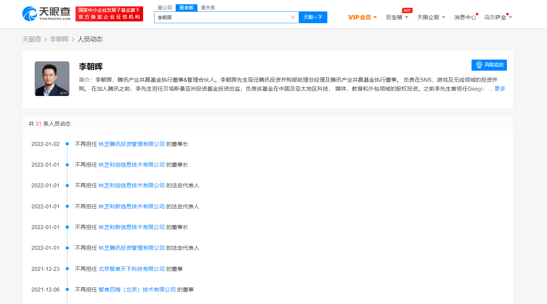
Task: Switch to the 查关系 search tab
Action: (207, 7)
